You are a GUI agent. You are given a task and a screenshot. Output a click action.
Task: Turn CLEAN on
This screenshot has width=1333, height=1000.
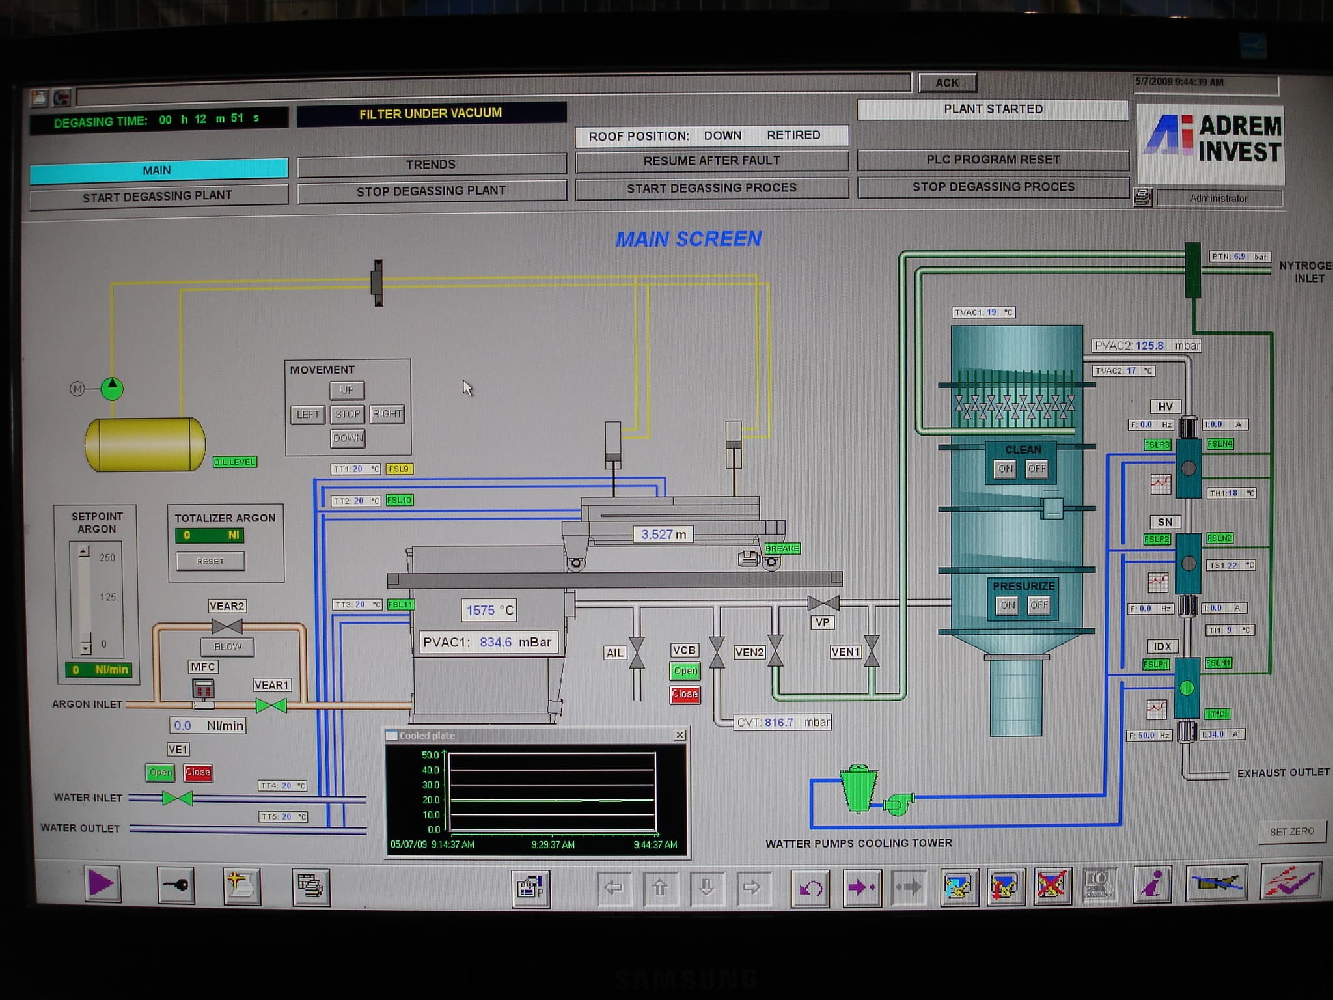(x=1006, y=469)
